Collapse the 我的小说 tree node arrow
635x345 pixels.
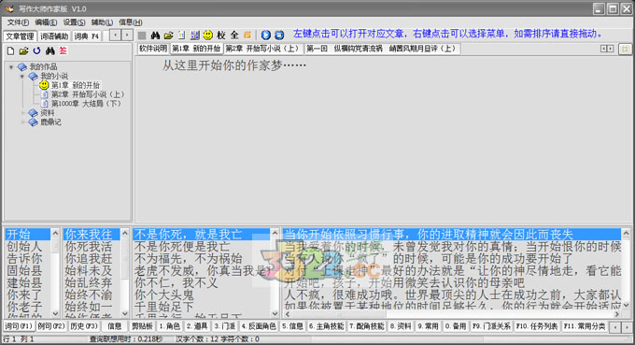point(22,77)
